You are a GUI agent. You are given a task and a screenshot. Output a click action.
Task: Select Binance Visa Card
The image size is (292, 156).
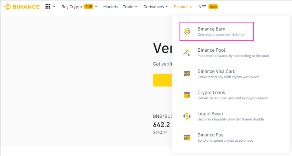pyautogui.click(x=217, y=71)
